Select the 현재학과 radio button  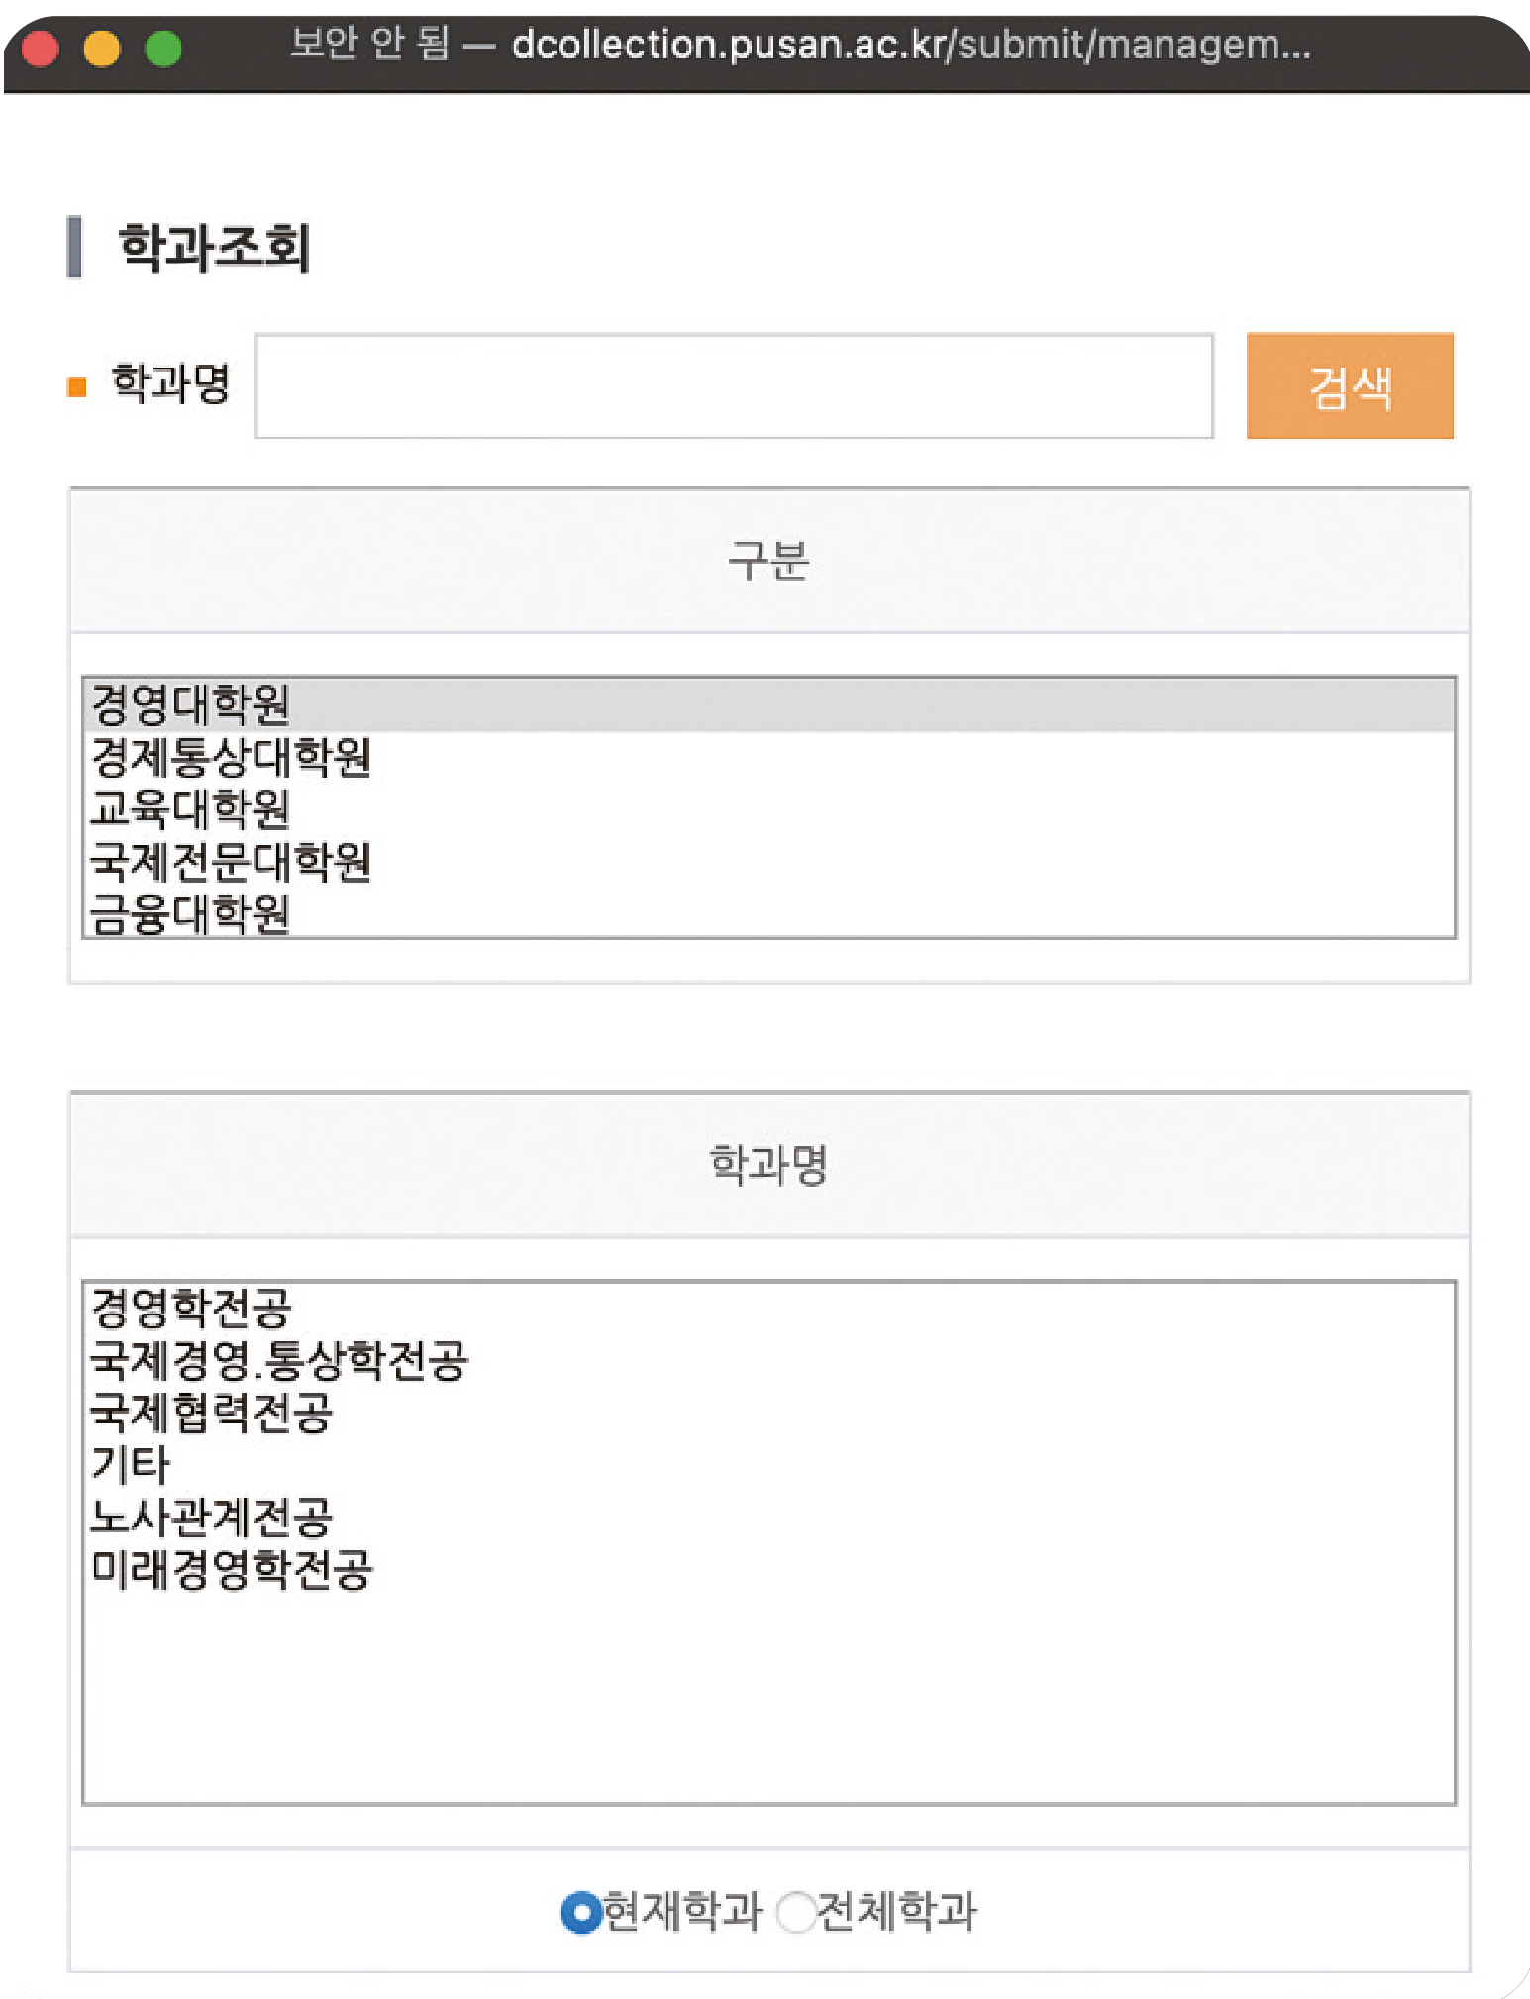pos(581,1912)
